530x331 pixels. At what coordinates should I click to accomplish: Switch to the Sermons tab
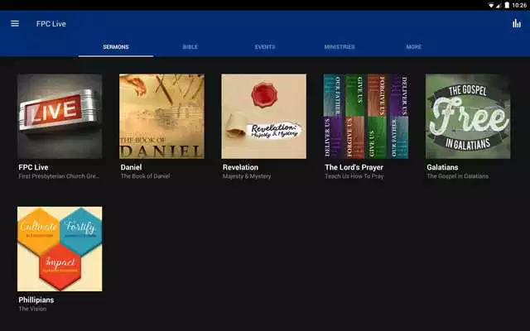tap(116, 47)
